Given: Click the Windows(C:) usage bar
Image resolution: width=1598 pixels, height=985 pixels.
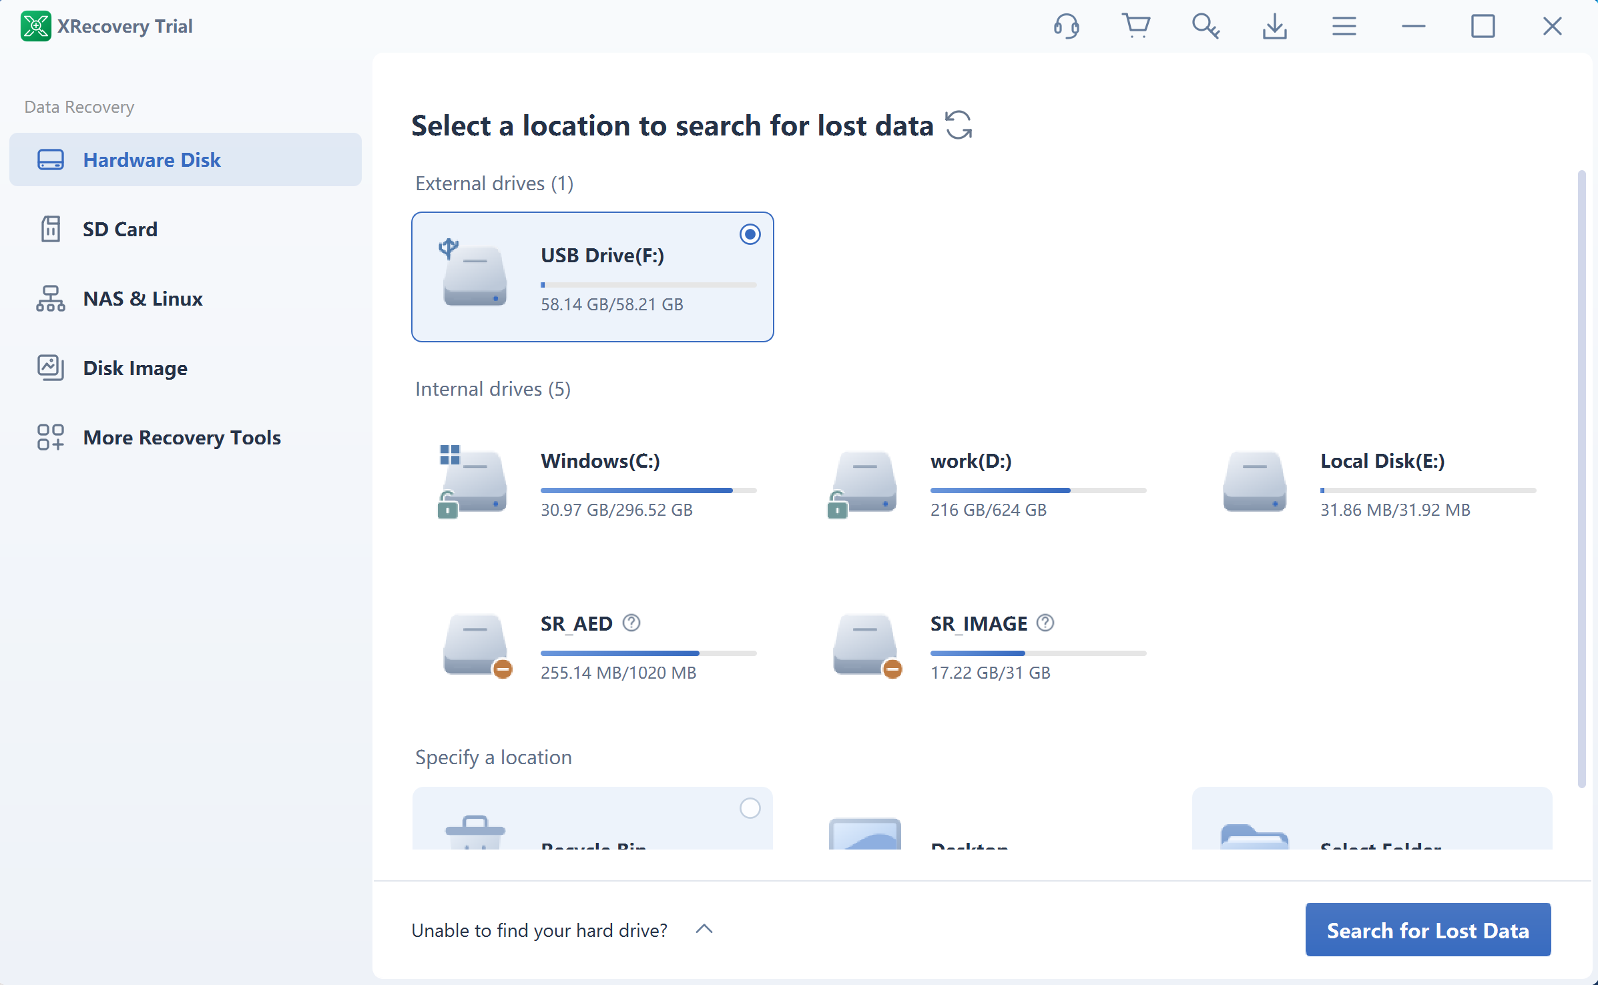Looking at the screenshot, I should 649,490.
